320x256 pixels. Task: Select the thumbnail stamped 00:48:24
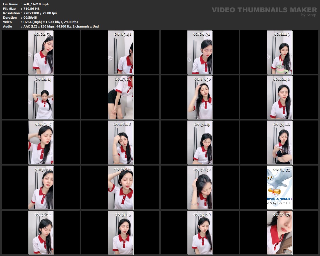[x=41, y=233]
